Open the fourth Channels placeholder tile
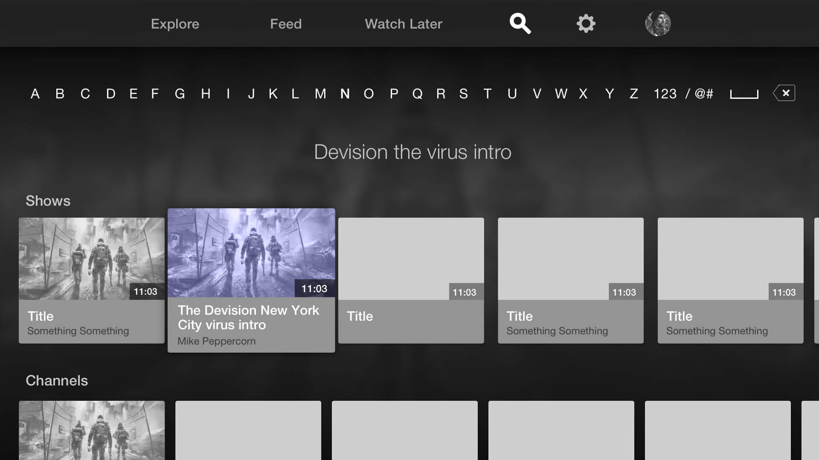This screenshot has width=819, height=460. [x=561, y=430]
